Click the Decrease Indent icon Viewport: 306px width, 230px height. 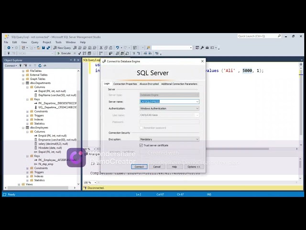click(x=145, y=53)
